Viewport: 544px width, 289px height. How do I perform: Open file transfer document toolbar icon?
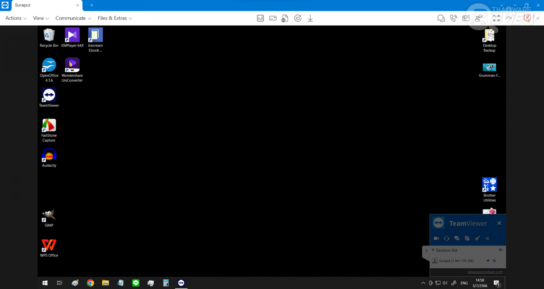pyautogui.click(x=285, y=18)
